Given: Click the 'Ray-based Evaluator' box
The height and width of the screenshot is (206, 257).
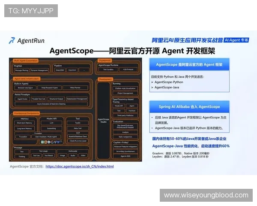Looking at the screenshot, I should tap(125, 127).
